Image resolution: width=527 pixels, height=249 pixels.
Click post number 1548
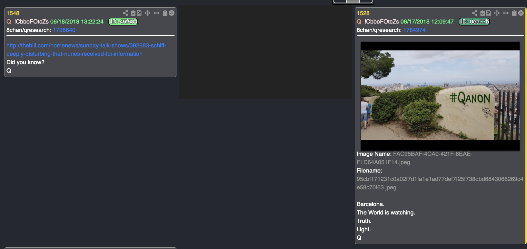tap(13, 13)
